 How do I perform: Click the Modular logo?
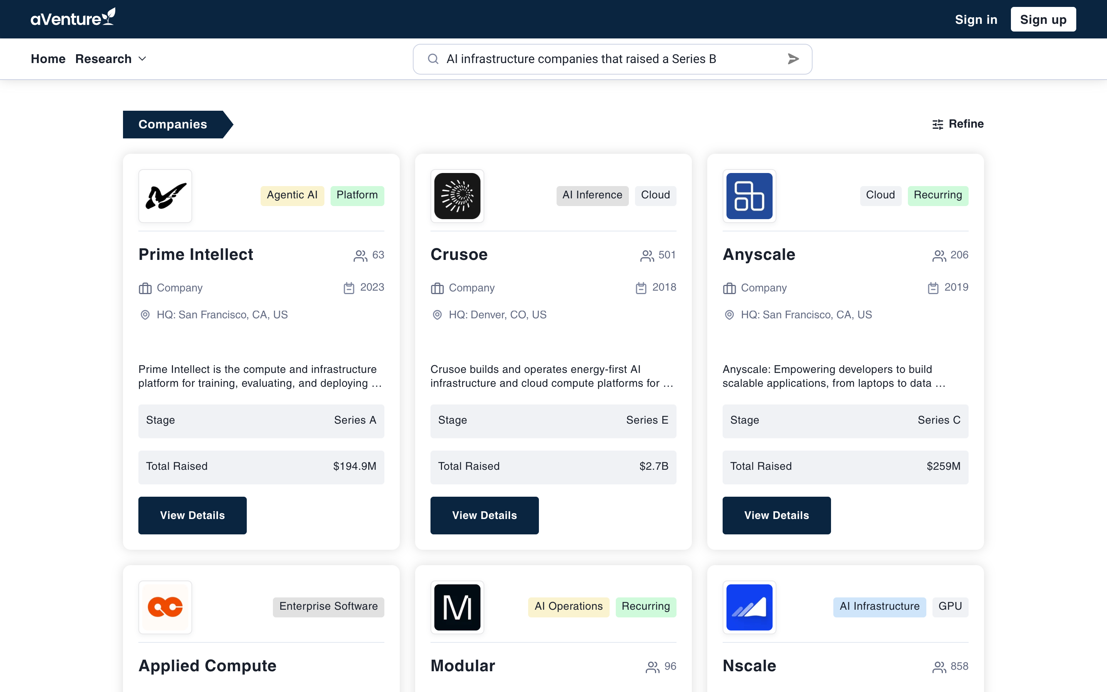coord(457,607)
